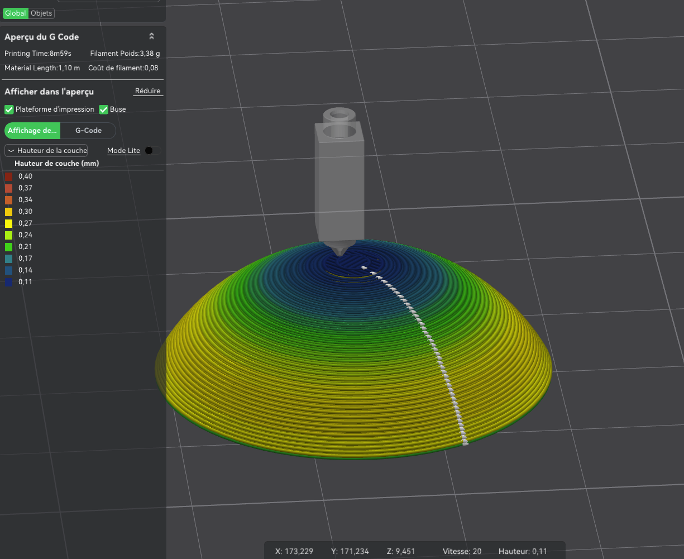
Task: Click the 0,34 orange legend swatch
Action: point(9,200)
